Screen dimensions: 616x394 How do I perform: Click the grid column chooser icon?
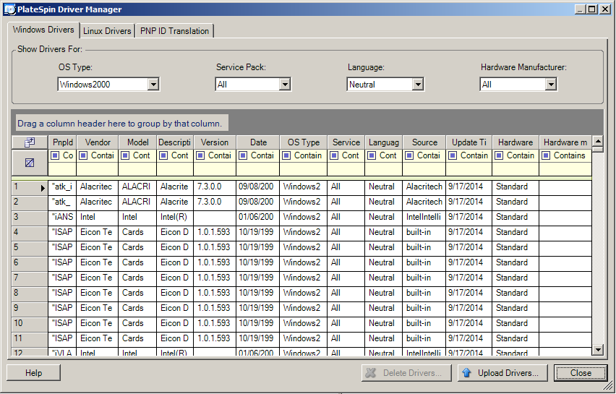pyautogui.click(x=30, y=142)
